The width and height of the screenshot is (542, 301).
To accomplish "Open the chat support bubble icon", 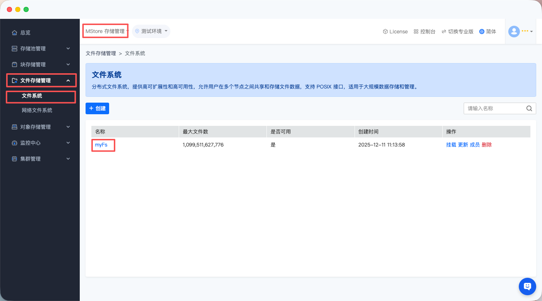I will click(x=527, y=286).
